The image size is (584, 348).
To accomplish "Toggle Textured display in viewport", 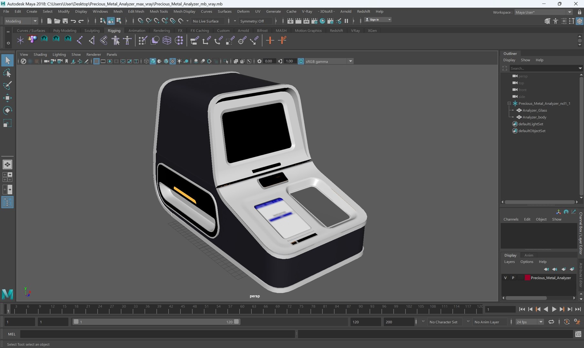I will (x=173, y=61).
